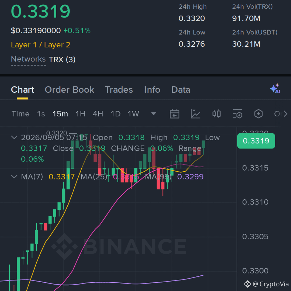Viewport: 291px width, 291px height.
Task: Select the 4H time interval
Action: tap(98, 114)
